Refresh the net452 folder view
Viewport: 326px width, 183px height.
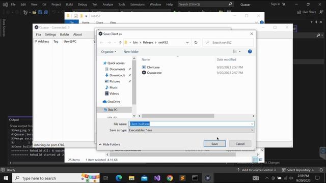196,42
